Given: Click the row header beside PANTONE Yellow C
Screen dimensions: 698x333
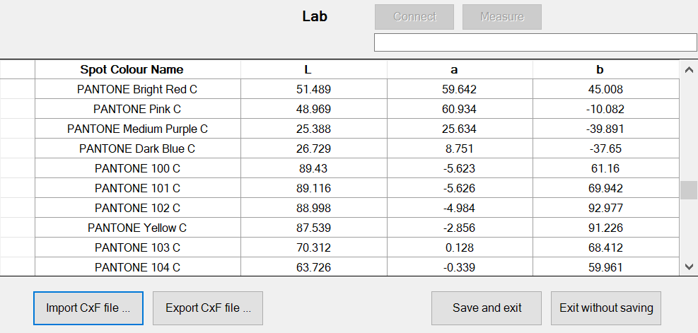Looking at the screenshot, I should [18, 228].
